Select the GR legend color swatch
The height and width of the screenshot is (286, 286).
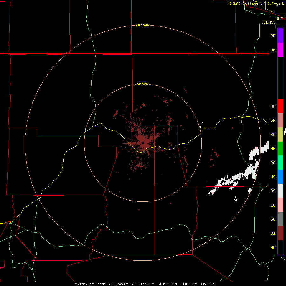281,120
